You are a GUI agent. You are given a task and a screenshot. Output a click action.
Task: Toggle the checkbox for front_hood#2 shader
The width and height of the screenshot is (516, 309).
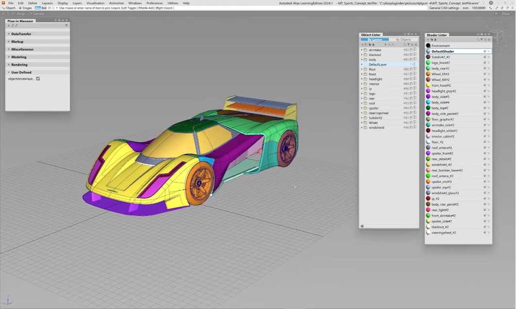pos(484,86)
